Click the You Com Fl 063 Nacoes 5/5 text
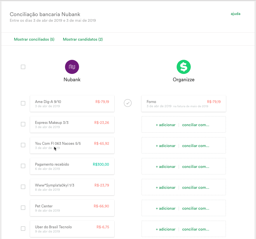The image size is (256, 239). tap(58, 144)
